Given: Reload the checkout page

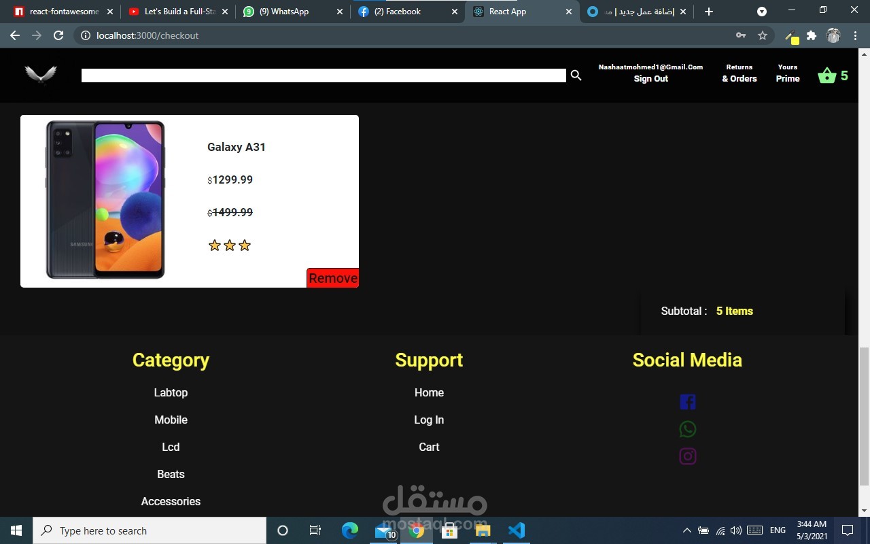Looking at the screenshot, I should point(58,35).
